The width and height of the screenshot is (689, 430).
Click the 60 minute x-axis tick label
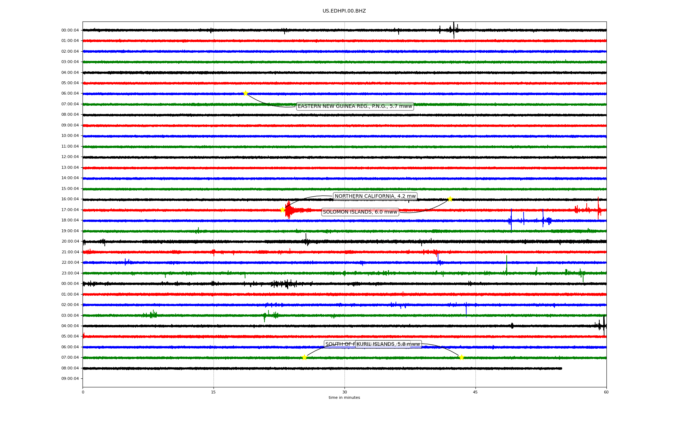pyautogui.click(x=606, y=392)
